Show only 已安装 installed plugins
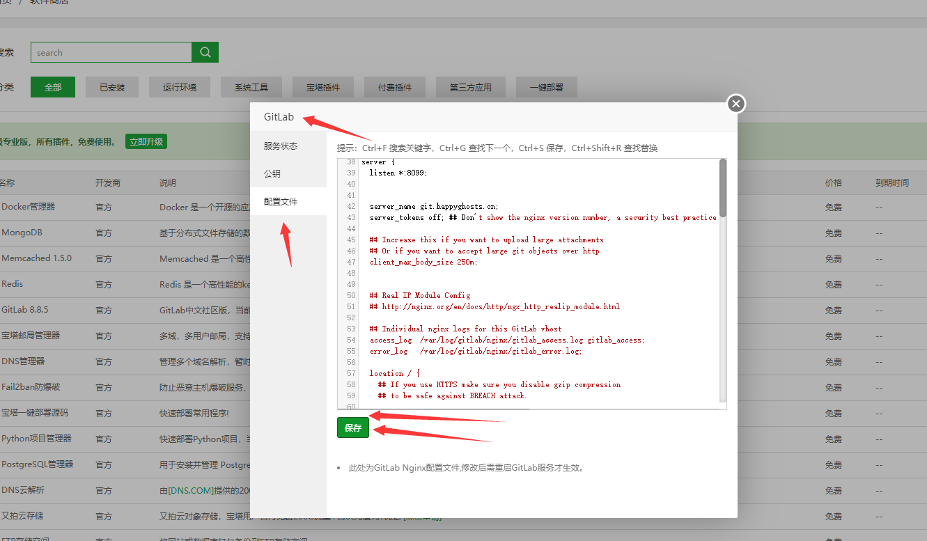 coord(111,87)
